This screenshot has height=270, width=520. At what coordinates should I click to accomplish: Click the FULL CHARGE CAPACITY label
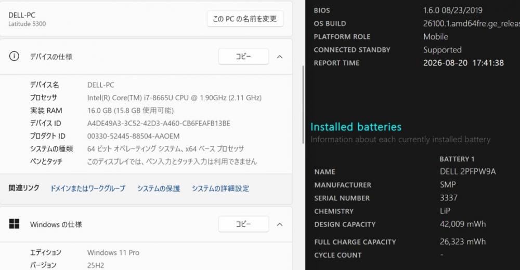tap(355, 242)
